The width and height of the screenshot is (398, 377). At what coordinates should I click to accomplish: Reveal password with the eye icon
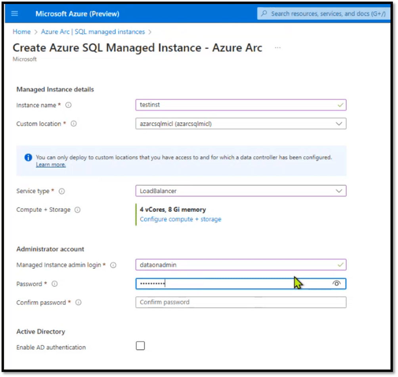click(336, 284)
